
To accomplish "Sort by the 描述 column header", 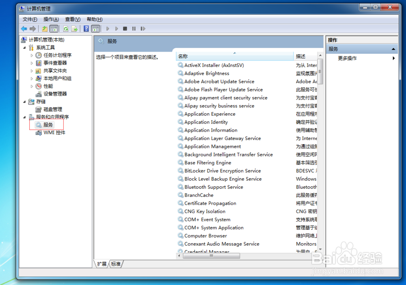I will (x=306, y=56).
